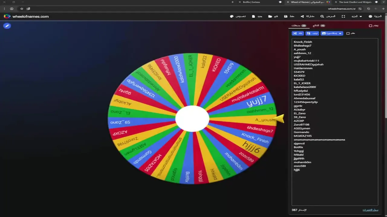The width and height of the screenshot is (387, 217).
Task: Toggle the Hide checkbox
Action: point(371,26)
